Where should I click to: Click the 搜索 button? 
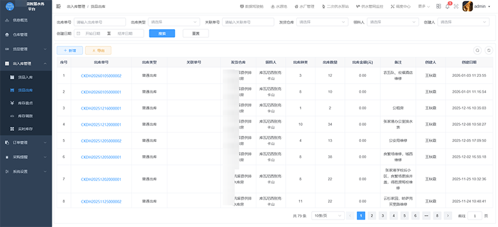pyautogui.click(x=162, y=33)
